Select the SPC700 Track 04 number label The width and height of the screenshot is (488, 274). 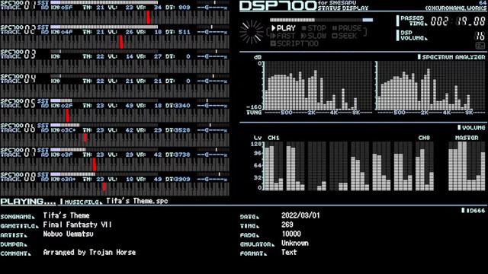[18, 78]
